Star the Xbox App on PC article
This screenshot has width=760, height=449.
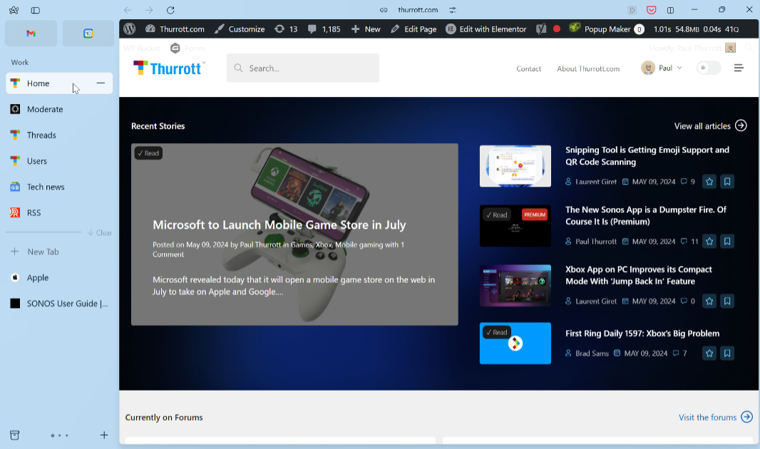(x=709, y=301)
